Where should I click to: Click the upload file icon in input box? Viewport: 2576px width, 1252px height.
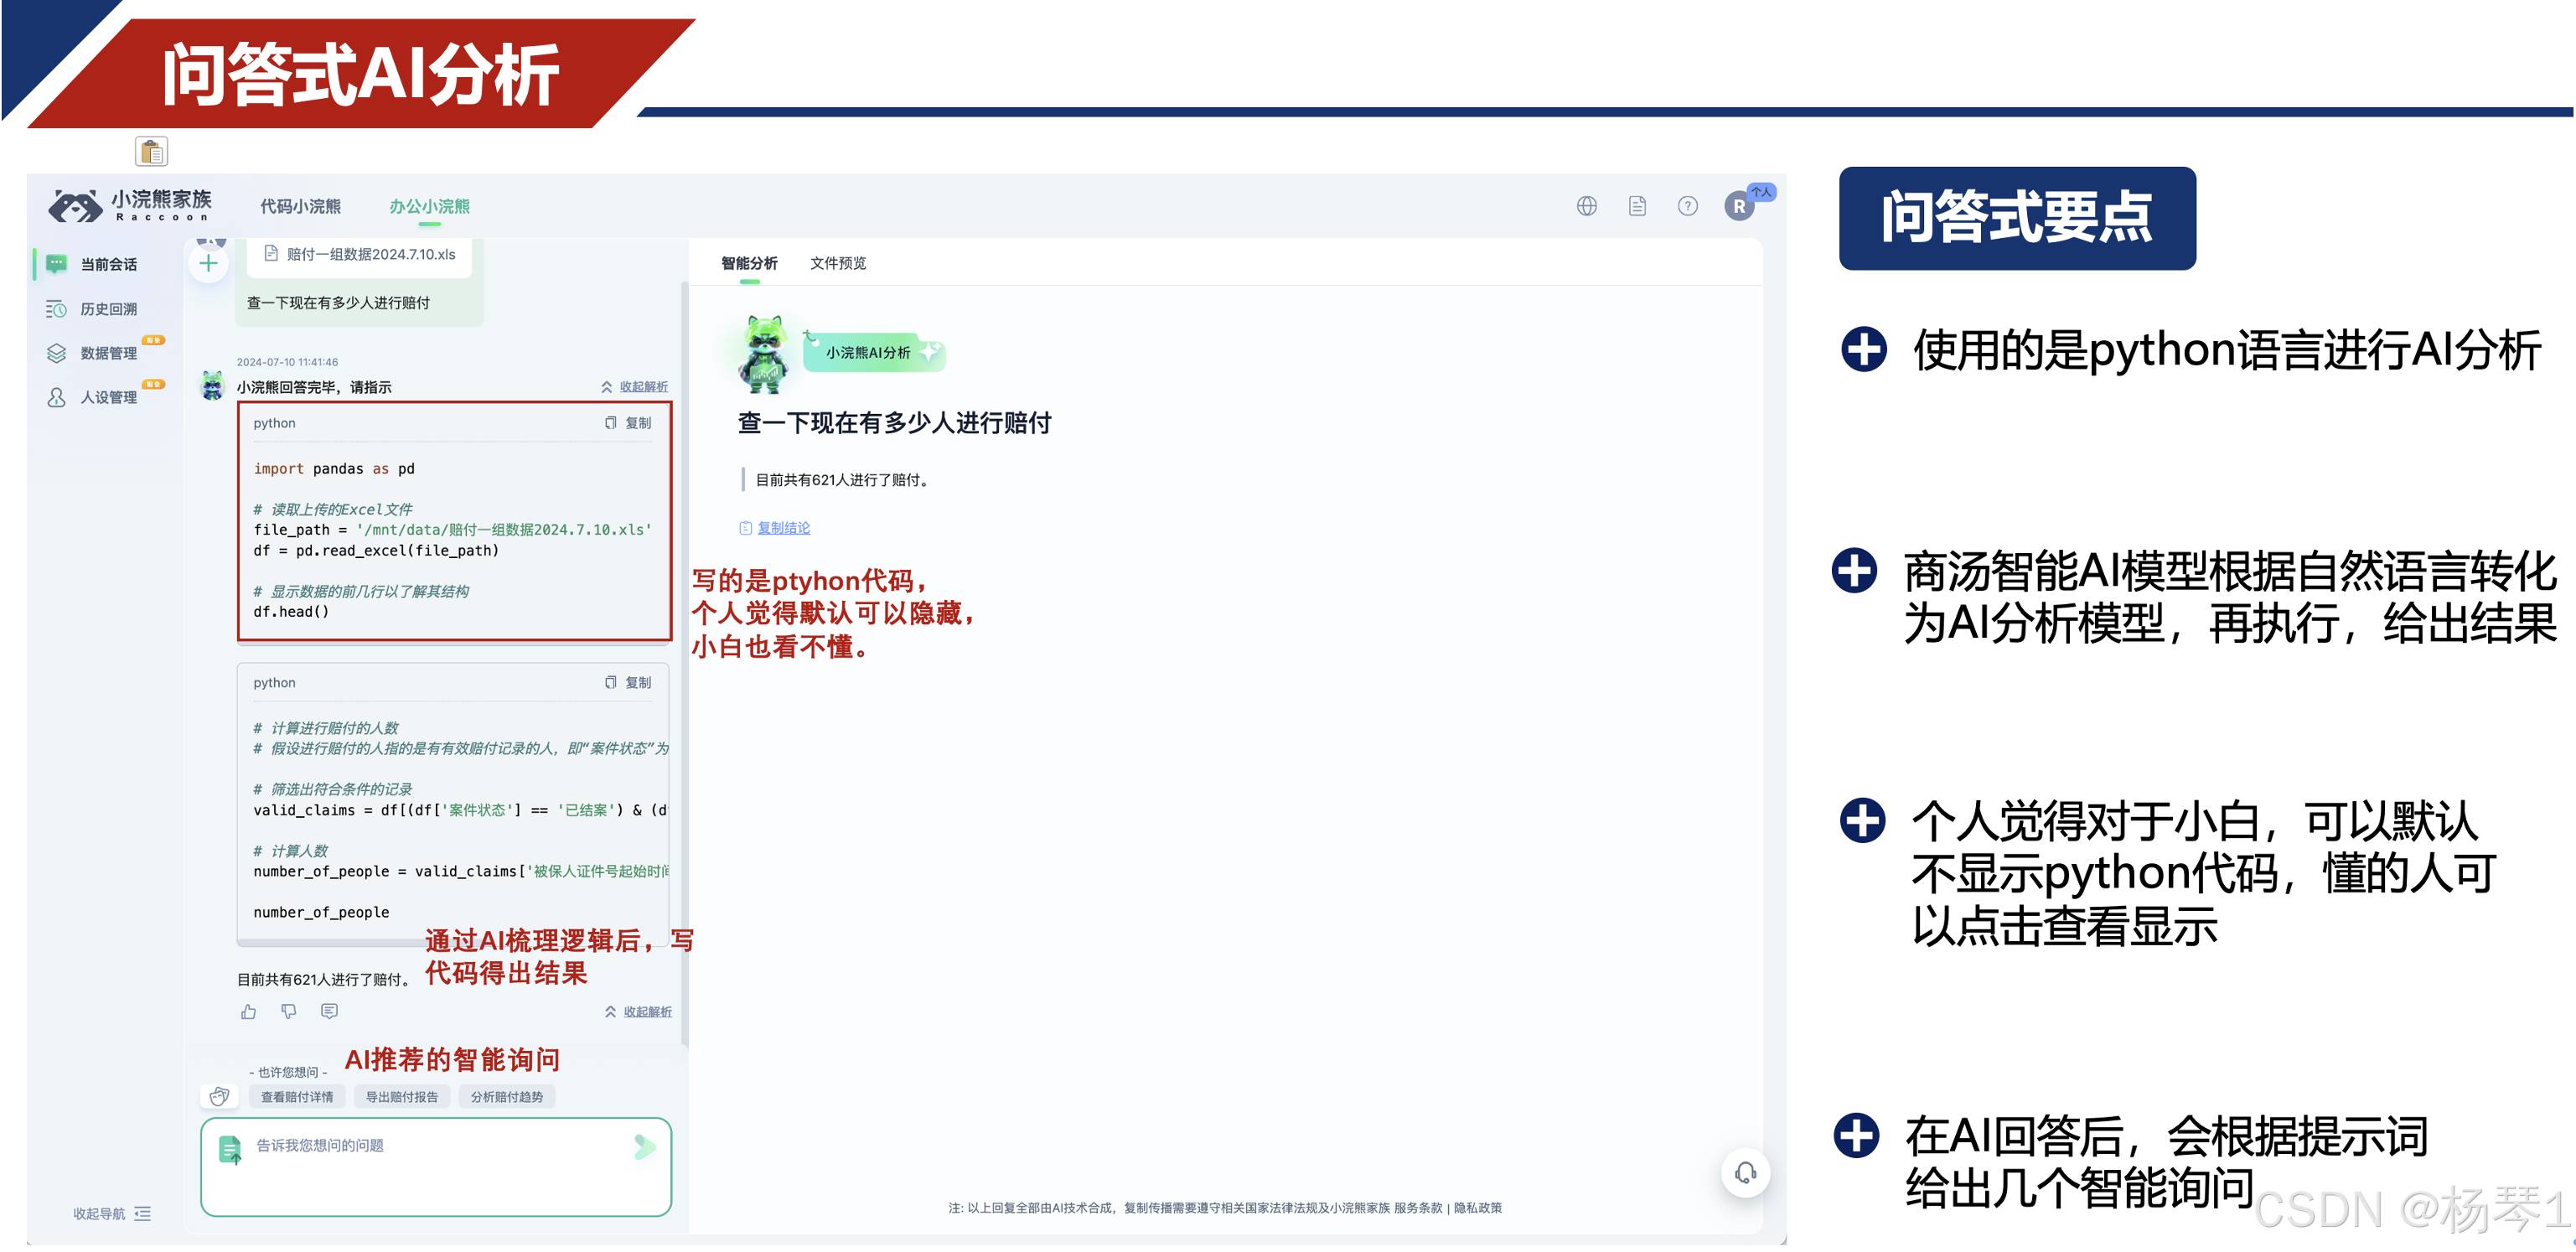[230, 1150]
